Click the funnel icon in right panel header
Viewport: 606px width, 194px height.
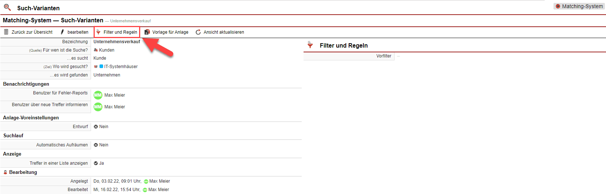[x=310, y=45]
